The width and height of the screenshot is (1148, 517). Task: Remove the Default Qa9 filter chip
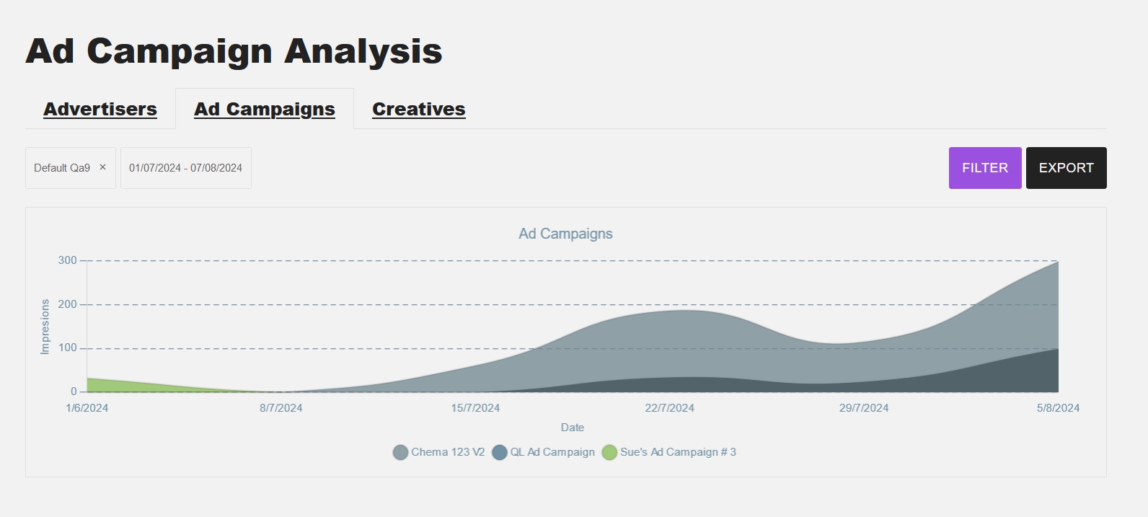pyautogui.click(x=102, y=167)
